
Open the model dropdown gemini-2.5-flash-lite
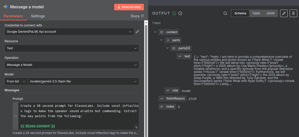coord(83,81)
